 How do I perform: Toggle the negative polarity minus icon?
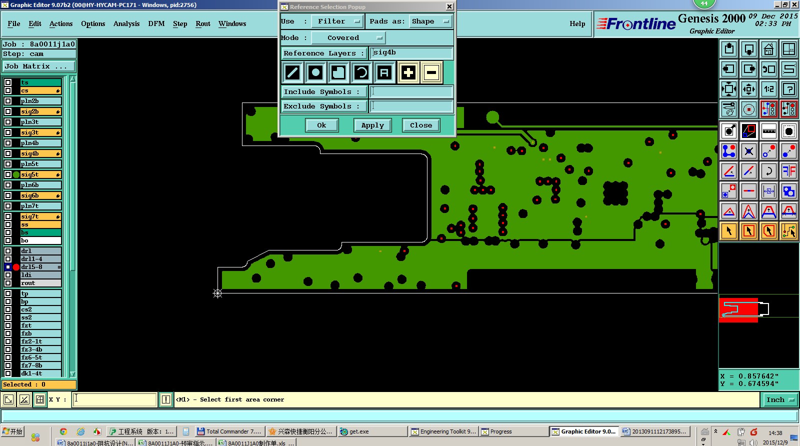(x=431, y=73)
